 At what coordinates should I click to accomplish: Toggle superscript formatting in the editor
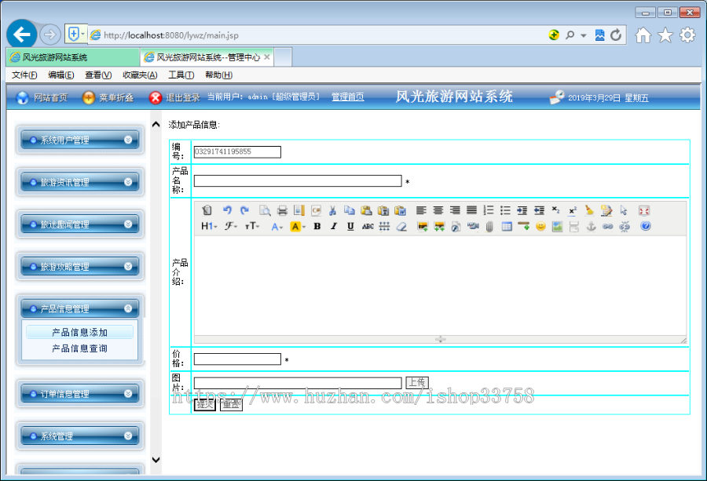(572, 210)
